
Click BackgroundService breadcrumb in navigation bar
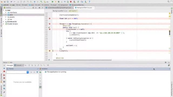click(x=76, y=5)
